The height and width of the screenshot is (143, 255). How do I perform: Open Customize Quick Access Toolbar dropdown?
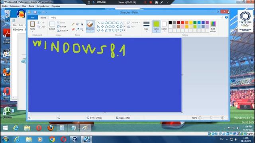click(x=47, y=12)
